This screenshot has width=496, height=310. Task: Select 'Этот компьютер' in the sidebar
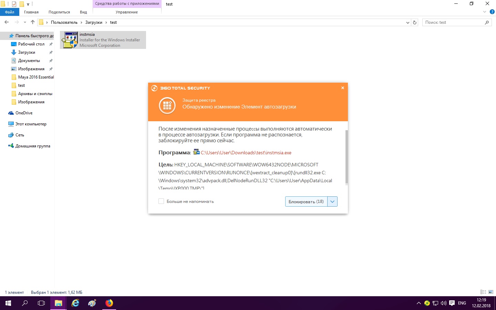31,124
